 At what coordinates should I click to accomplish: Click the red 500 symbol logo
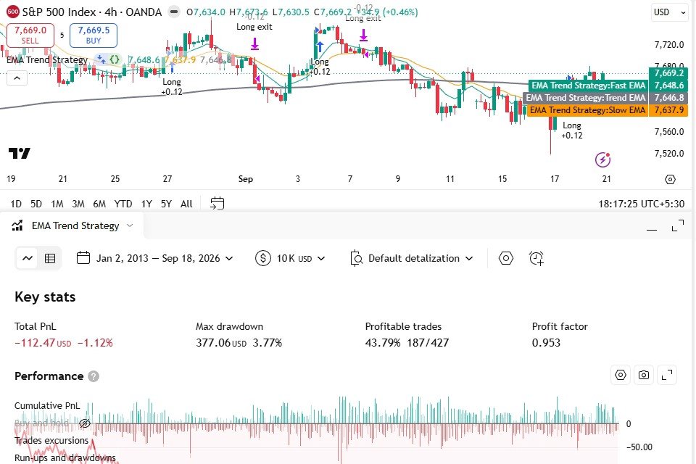point(12,12)
